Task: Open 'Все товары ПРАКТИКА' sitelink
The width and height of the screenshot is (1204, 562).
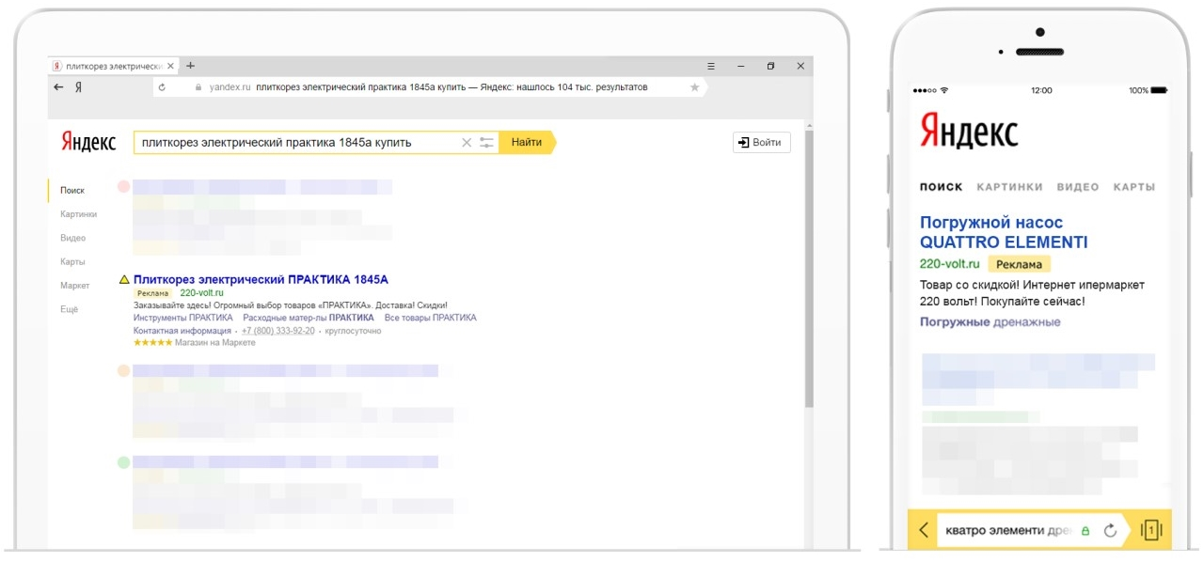Action: click(431, 318)
